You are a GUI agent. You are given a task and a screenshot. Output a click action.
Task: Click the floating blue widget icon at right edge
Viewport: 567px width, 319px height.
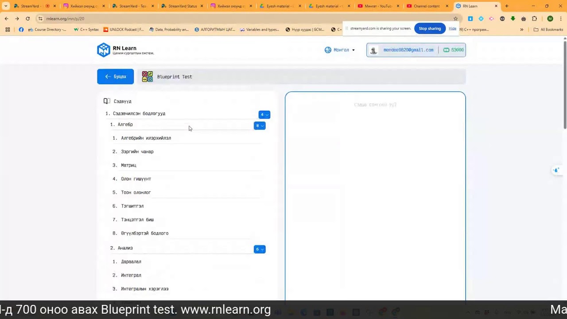(556, 170)
